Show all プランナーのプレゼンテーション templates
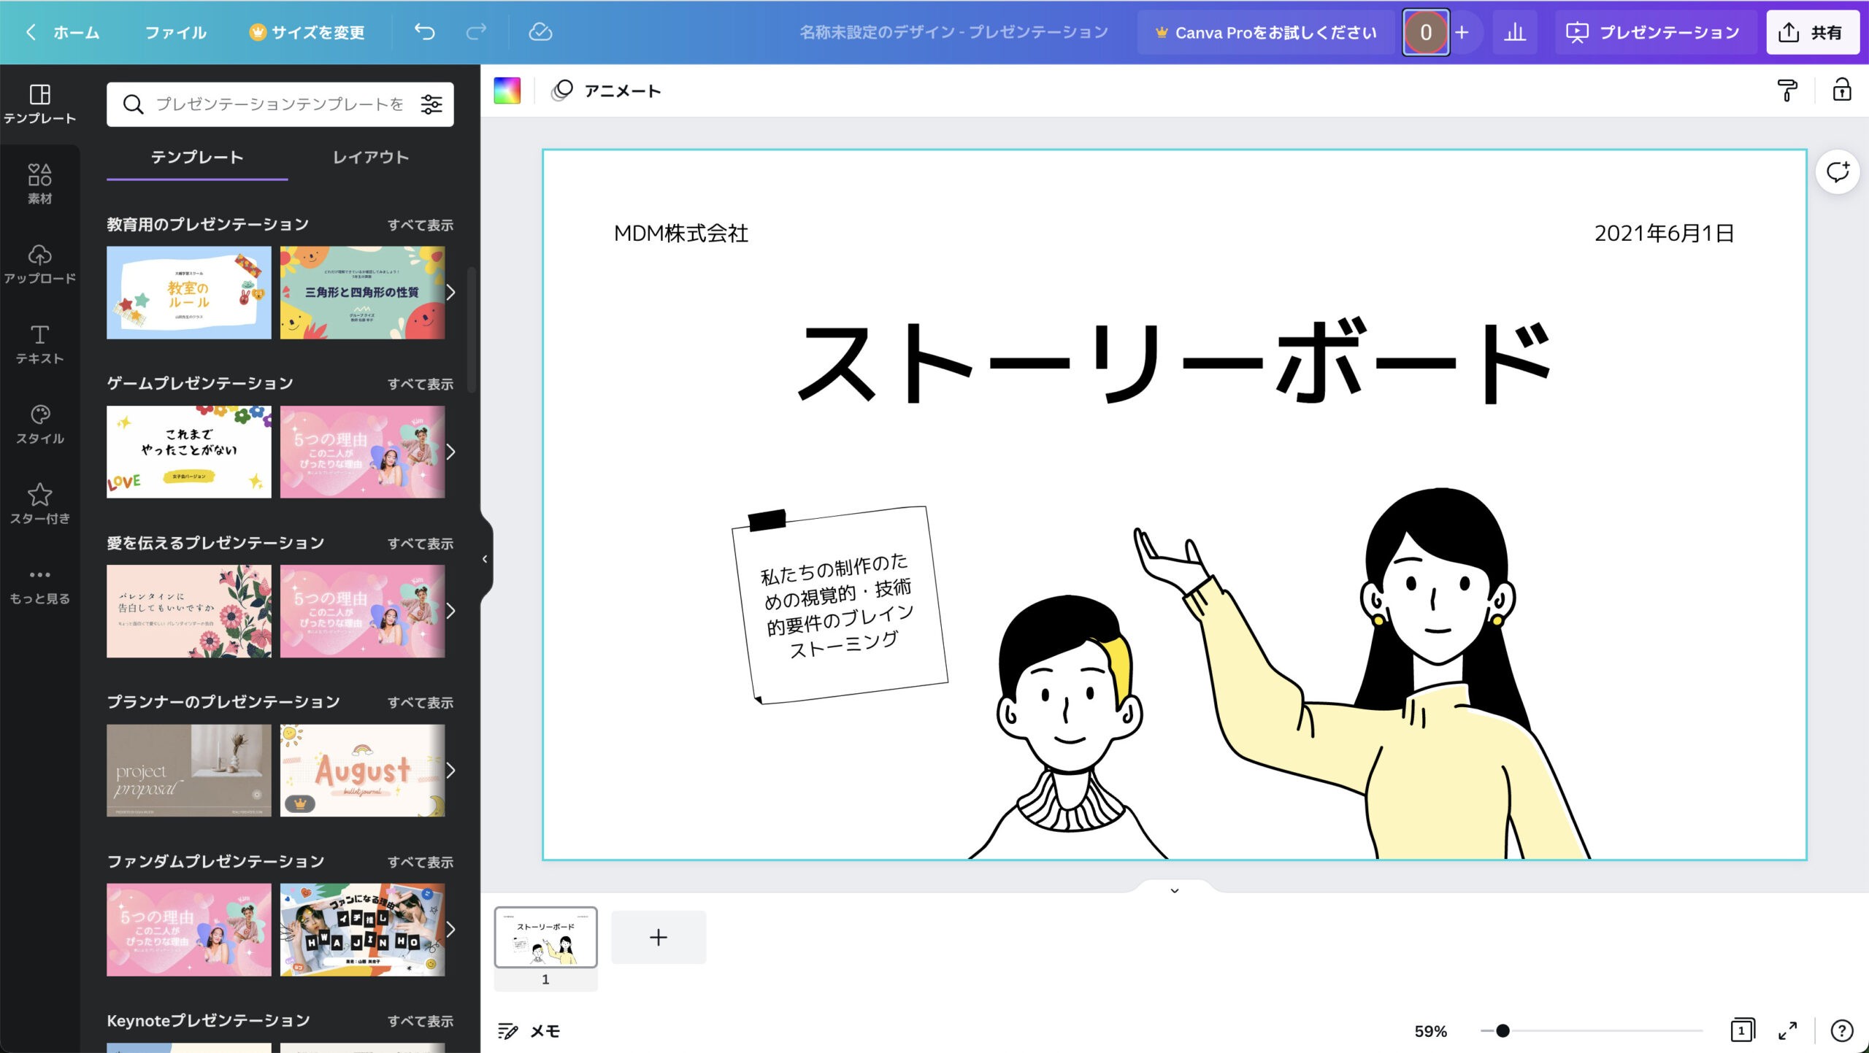This screenshot has height=1053, width=1869. (x=421, y=703)
